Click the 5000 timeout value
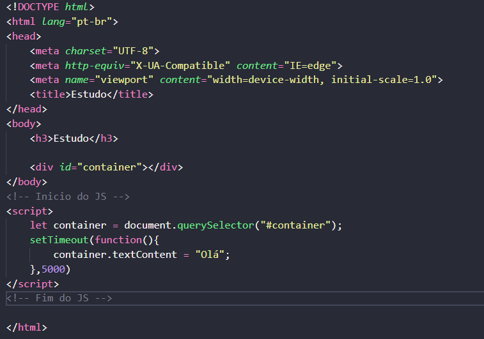The width and height of the screenshot is (484, 339). [x=54, y=269]
